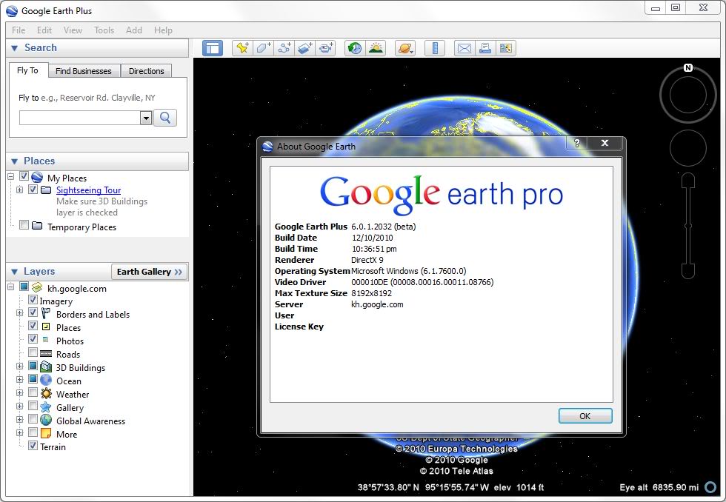Open the Help menu
726x502 pixels.
point(163,30)
